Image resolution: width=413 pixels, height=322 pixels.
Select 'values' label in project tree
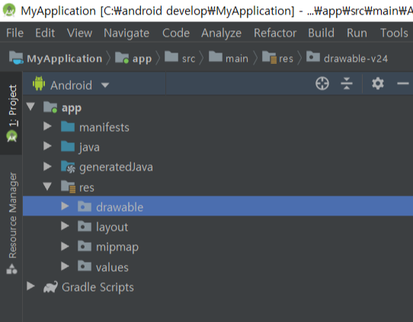point(112,267)
